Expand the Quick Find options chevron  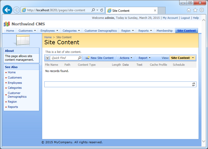coord(47,58)
